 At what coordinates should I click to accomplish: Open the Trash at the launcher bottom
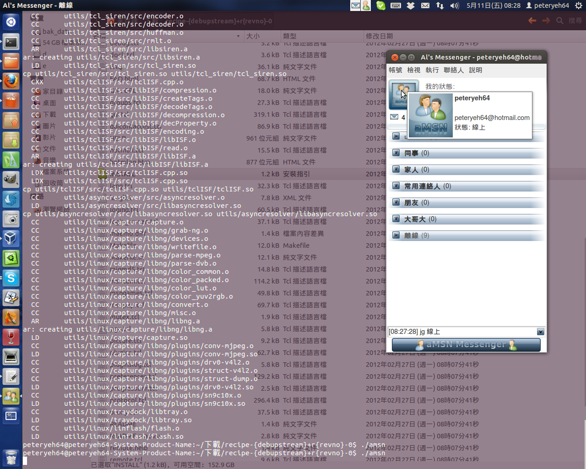[11, 457]
